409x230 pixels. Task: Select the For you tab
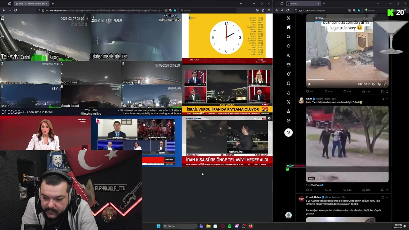[319, 18]
